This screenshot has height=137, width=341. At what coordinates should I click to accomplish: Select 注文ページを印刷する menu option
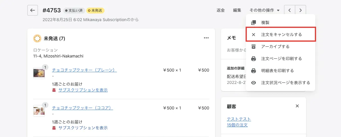coord(281,59)
